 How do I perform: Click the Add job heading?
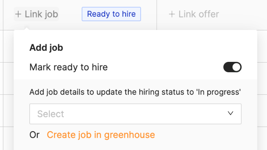(46, 47)
